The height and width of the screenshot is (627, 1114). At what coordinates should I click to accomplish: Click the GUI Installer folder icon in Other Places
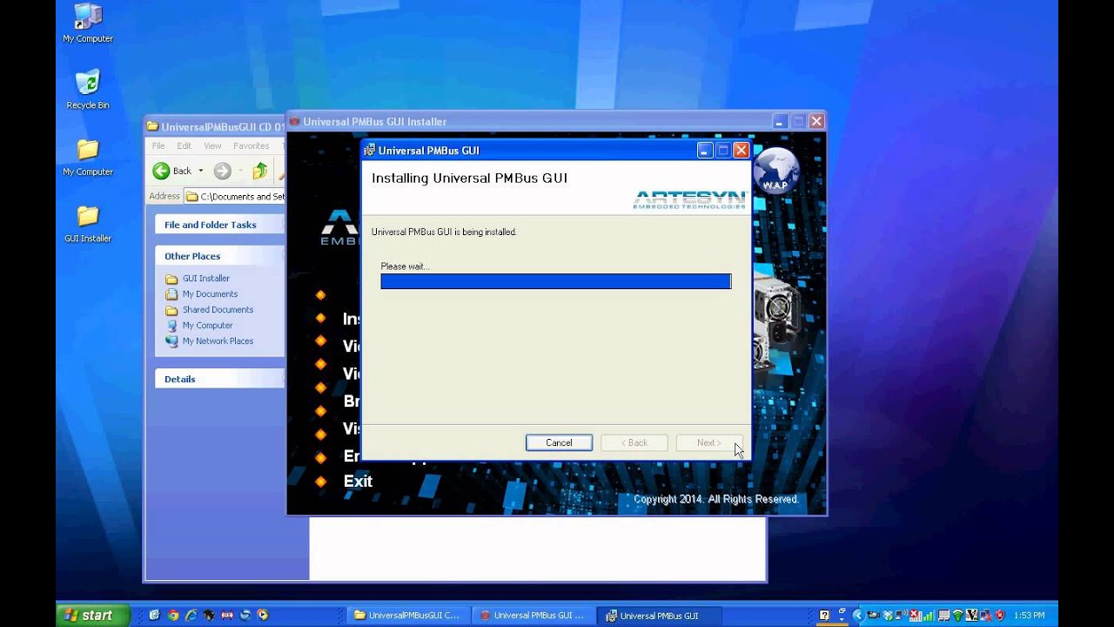171,279
